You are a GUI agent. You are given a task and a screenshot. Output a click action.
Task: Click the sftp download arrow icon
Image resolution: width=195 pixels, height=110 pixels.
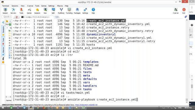pyautogui.click(x=10, y=21)
